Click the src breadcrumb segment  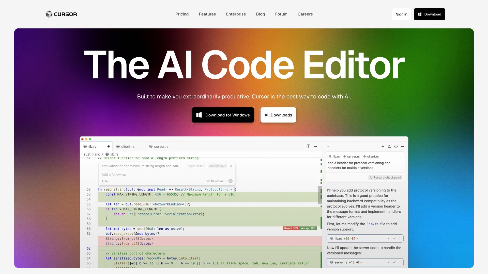[x=97, y=154]
